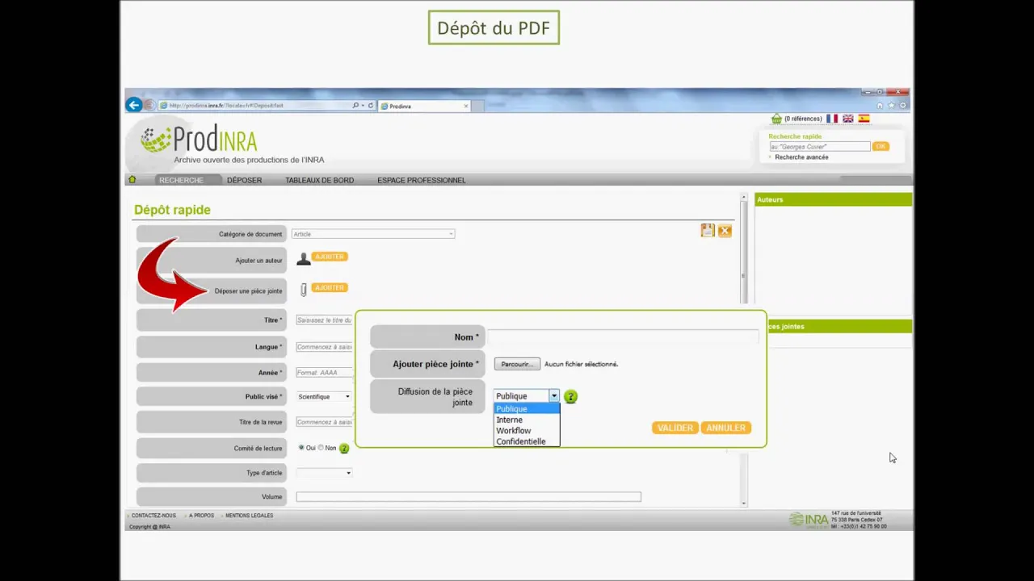Click the Nom field in attachment dialog
This screenshot has height=581, width=1034.
(624, 337)
